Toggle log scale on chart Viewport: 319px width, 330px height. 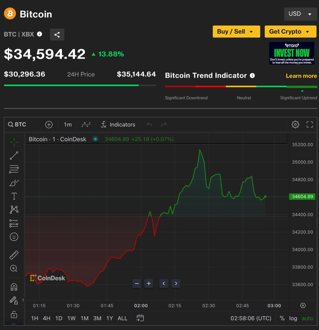[293, 318]
